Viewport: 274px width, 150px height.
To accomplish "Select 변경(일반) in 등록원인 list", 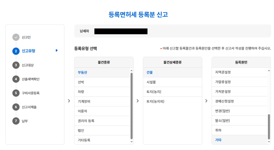I will [240, 111].
